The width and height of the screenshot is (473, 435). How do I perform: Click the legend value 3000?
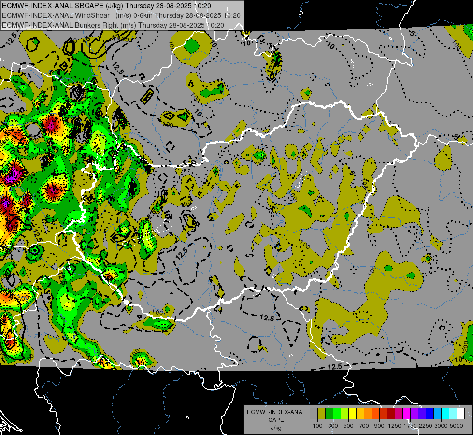pyautogui.click(x=441, y=426)
